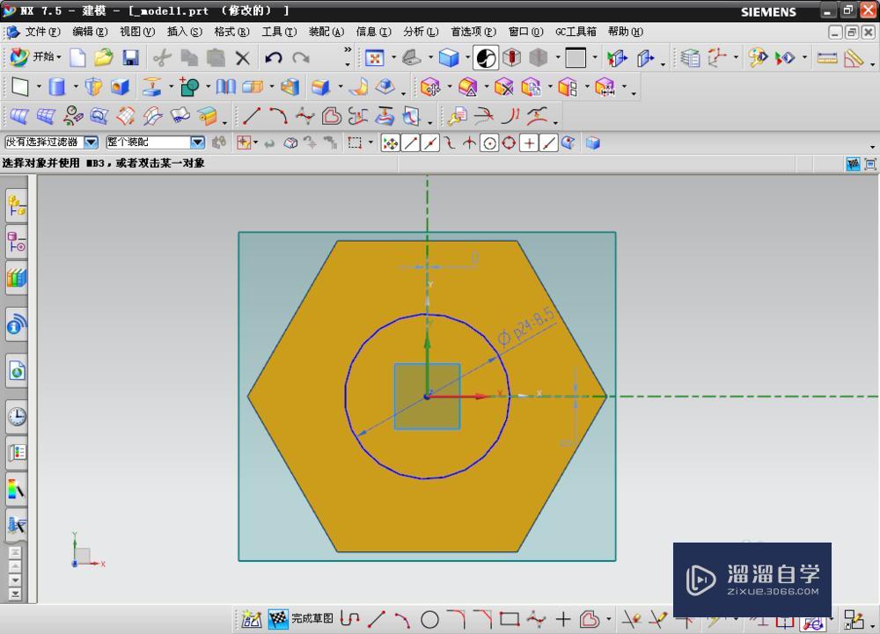Image resolution: width=880 pixels, height=634 pixels.
Task: Select the line curve tool in curve toolbar
Action: pos(252,116)
